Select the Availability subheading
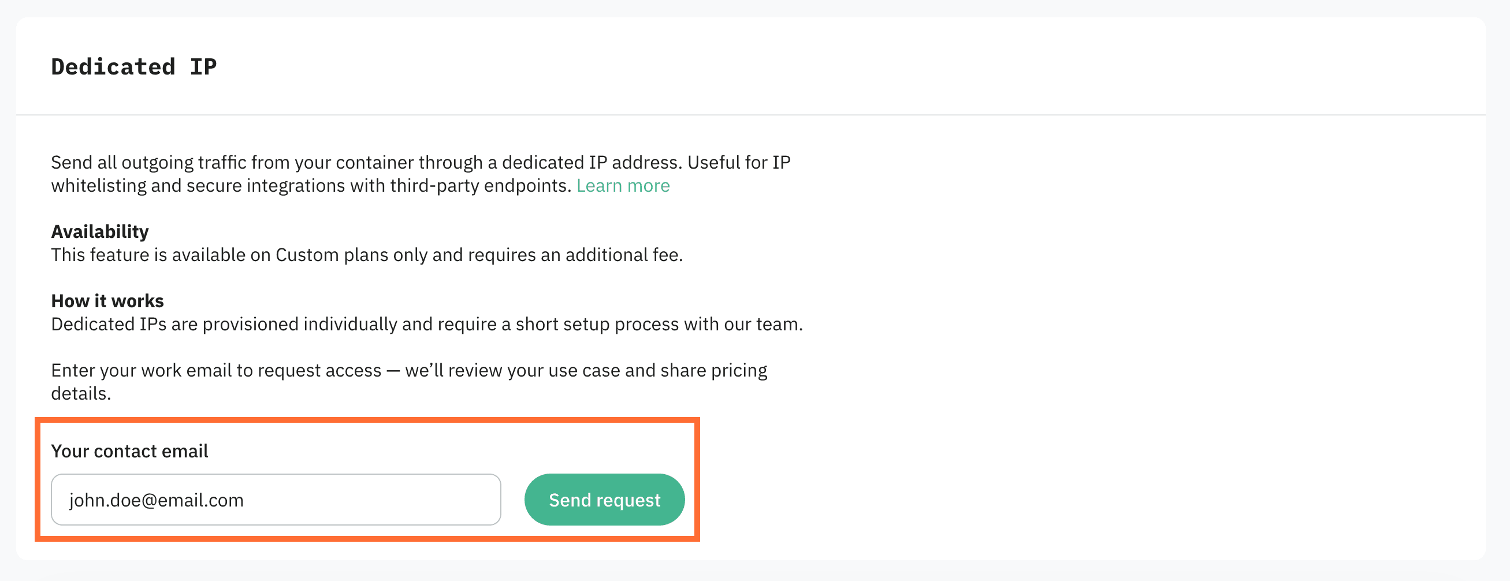This screenshot has width=1510, height=581. [100, 232]
